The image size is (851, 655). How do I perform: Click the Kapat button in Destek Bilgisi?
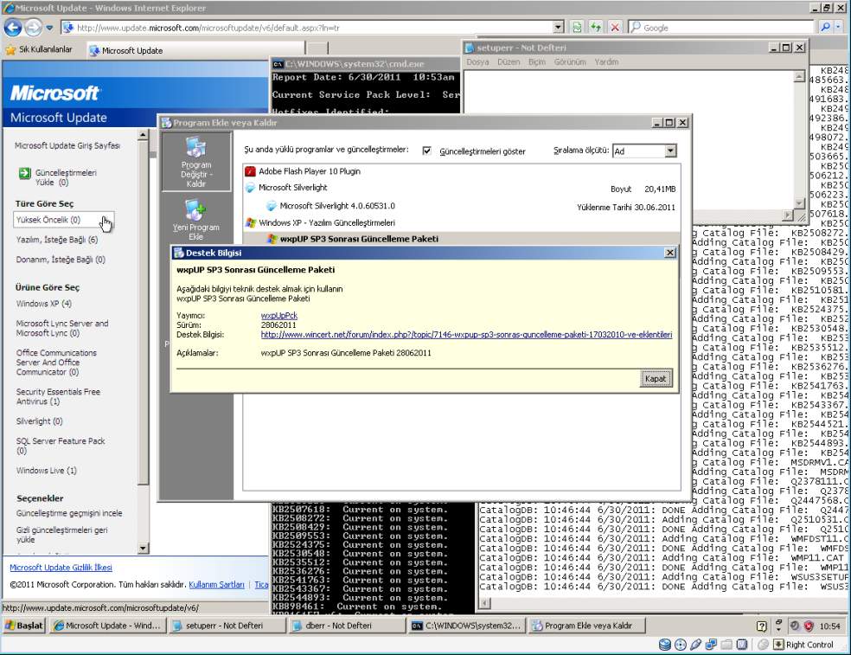[655, 379]
